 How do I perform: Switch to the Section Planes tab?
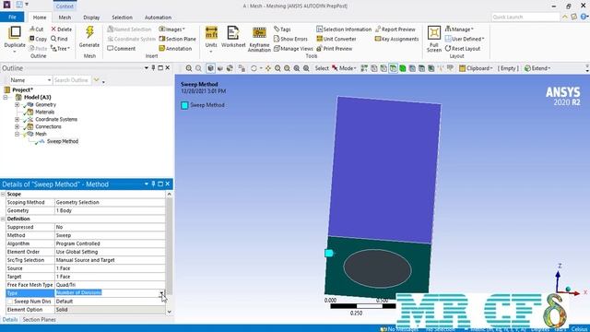pos(39,320)
